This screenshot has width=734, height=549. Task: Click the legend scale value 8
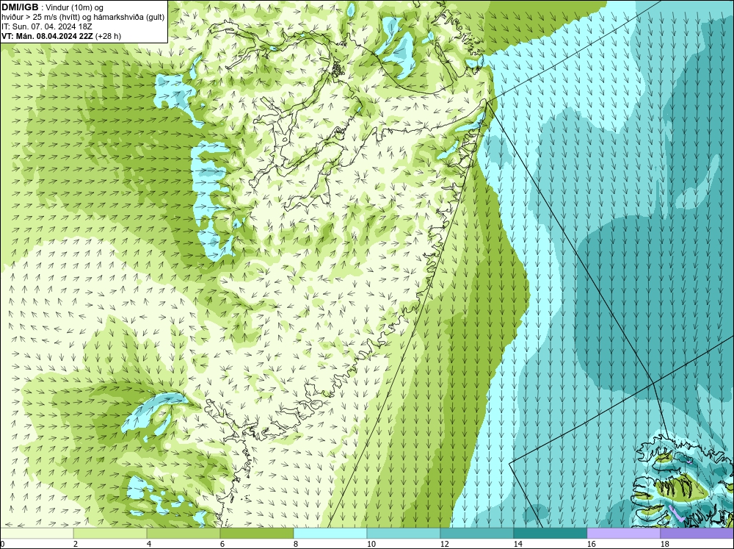(x=296, y=544)
